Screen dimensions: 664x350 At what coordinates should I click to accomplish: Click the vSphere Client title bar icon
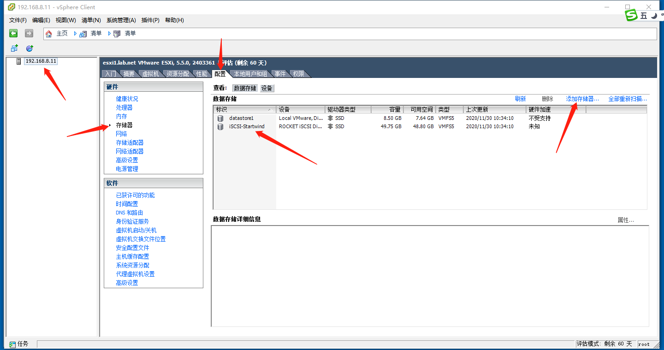pos(12,7)
